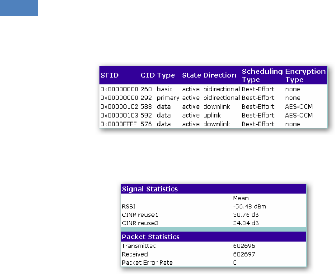Select the Mean column label
335x274 pixels.
(x=241, y=198)
